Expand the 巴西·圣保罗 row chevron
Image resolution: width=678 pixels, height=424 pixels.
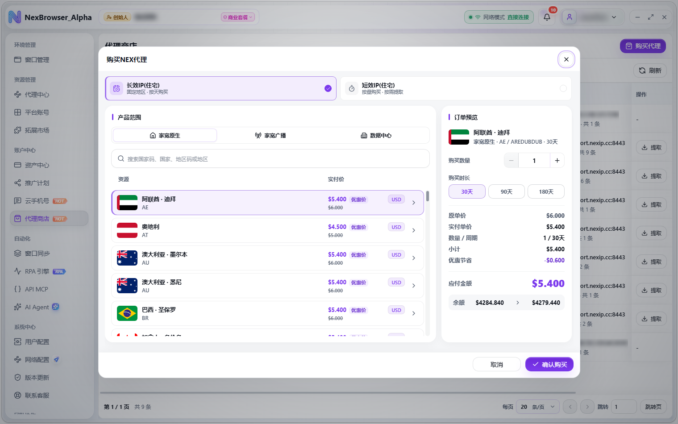pos(414,313)
